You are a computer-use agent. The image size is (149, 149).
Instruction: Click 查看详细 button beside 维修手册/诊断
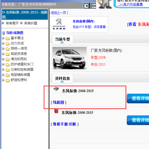138,120
